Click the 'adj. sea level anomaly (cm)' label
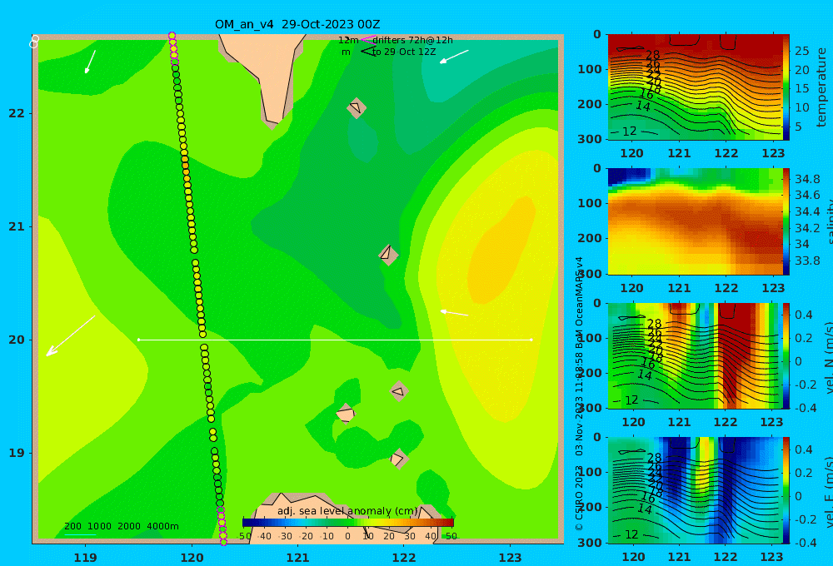Viewport: 833px width, 566px height. (347, 511)
